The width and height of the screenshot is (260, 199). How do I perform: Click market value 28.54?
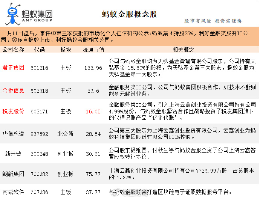93,134
